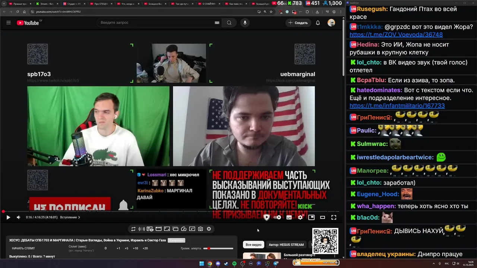The height and width of the screenshot is (268, 477).
Task: Open the Windows Start menu
Action: 202,264
